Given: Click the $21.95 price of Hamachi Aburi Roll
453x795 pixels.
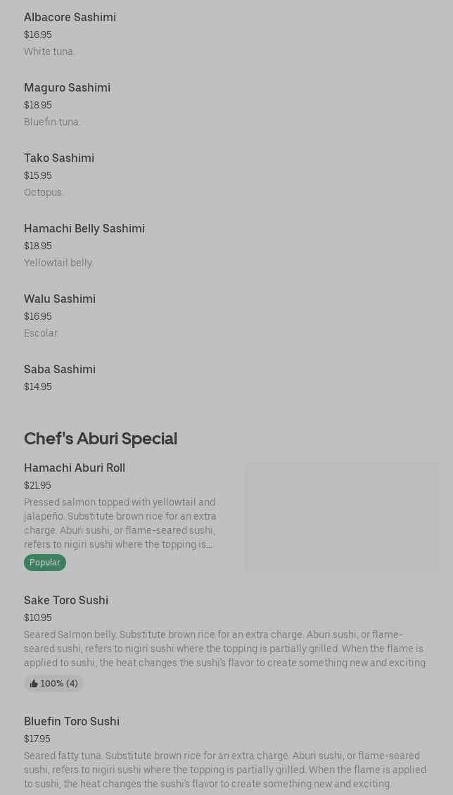Looking at the screenshot, I should point(37,485).
